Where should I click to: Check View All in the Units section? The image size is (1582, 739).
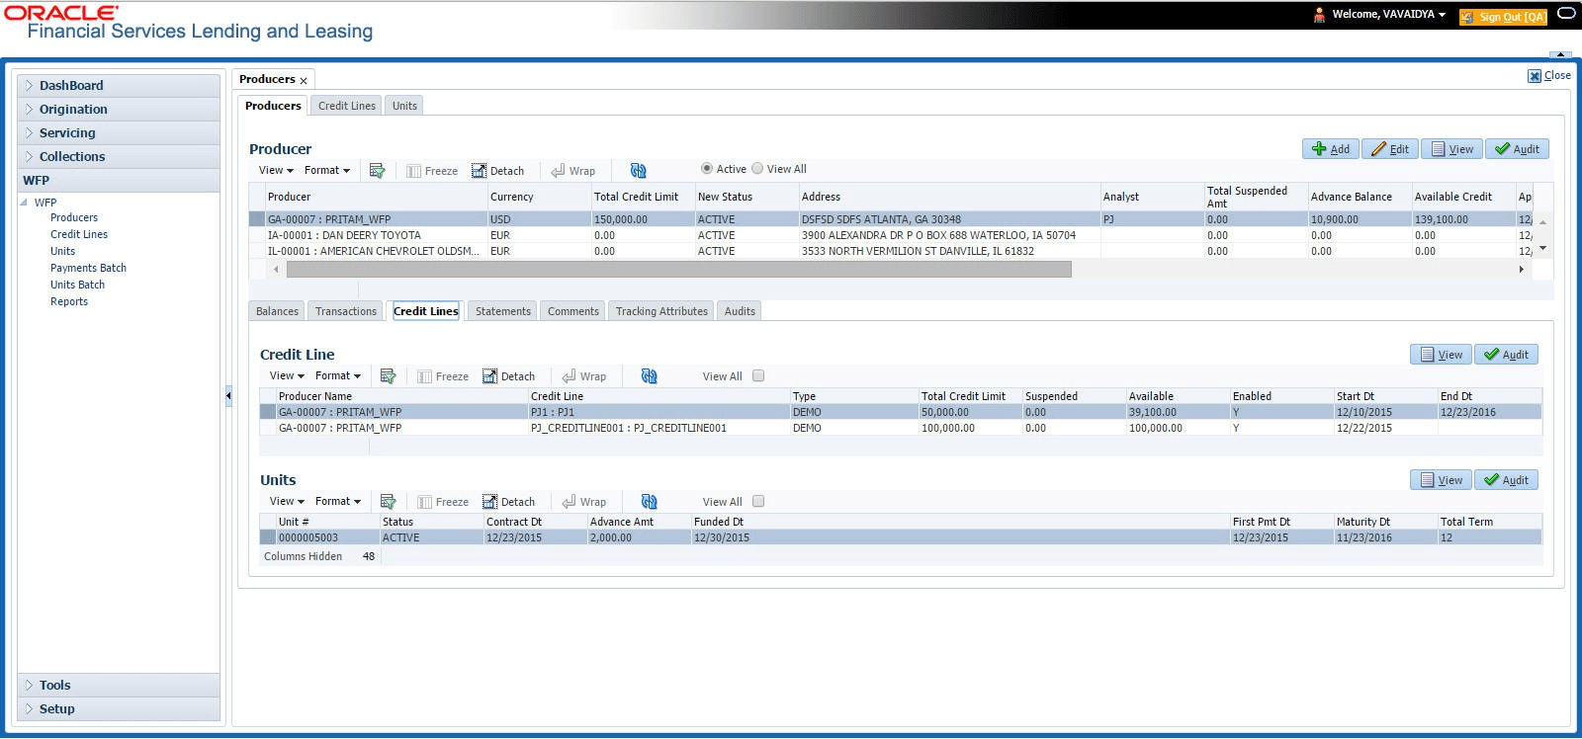(758, 501)
